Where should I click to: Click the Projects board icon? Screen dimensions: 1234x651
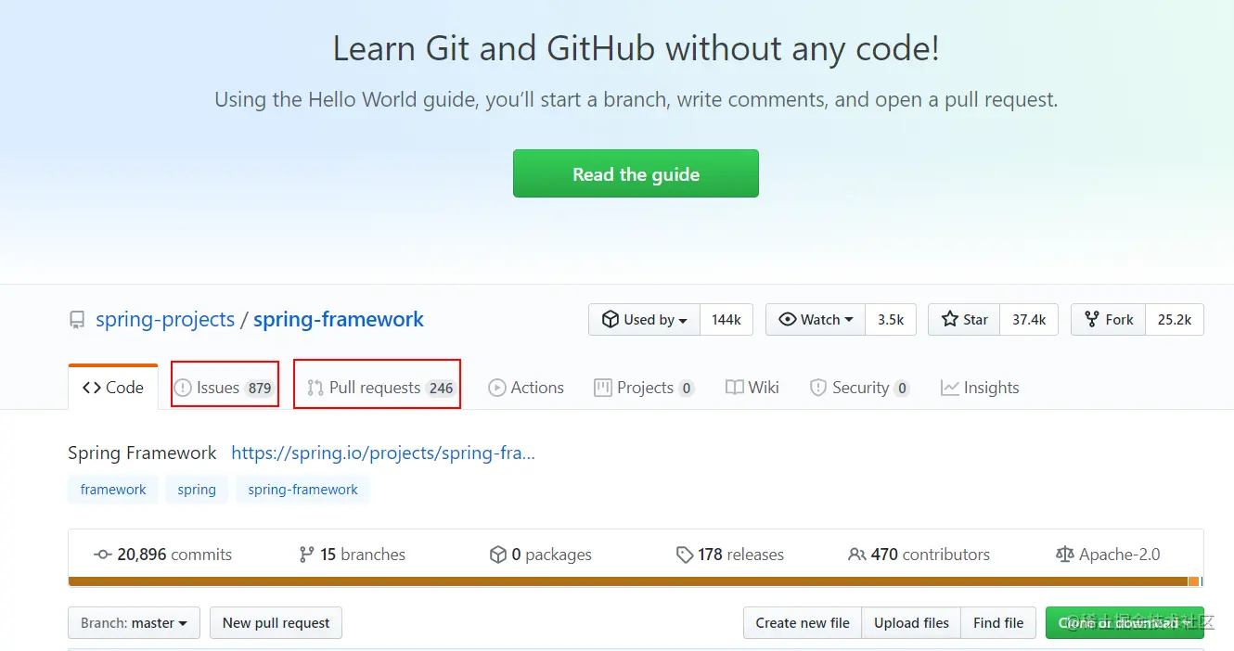603,388
